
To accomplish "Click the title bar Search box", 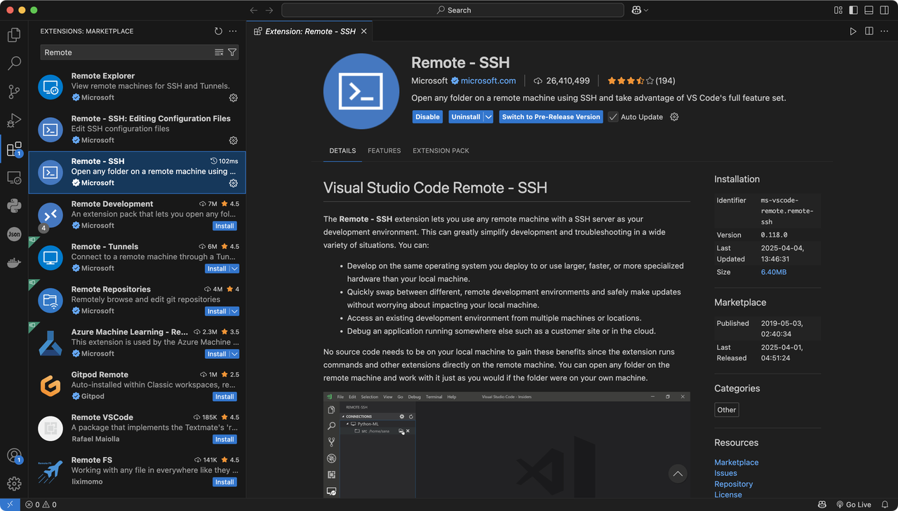I will pyautogui.click(x=453, y=11).
